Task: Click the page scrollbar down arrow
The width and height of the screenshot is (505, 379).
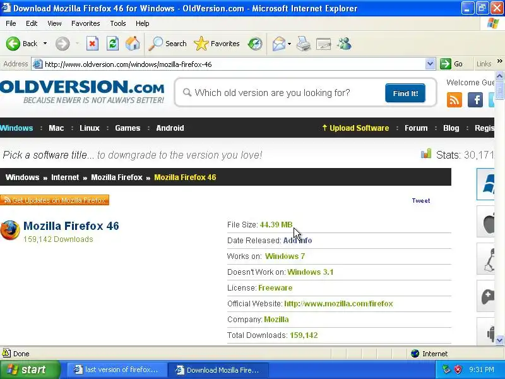Action: tap(499, 340)
